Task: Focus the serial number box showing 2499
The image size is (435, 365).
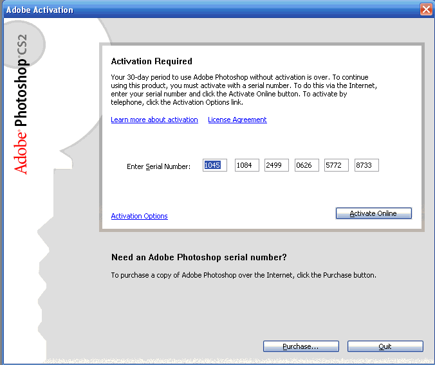Action: [277, 166]
